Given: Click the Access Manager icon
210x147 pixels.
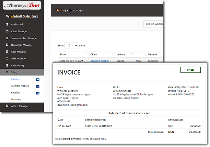Looking at the screenshot, I should (x=7, y=106).
